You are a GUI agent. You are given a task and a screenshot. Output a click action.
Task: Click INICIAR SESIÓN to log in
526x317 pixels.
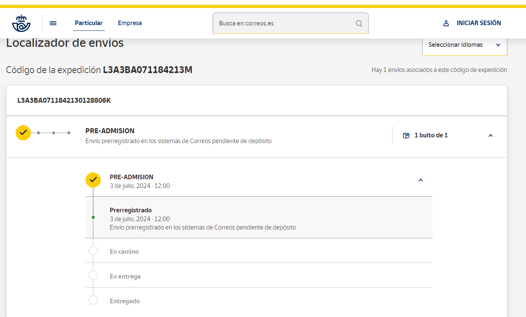coord(479,23)
